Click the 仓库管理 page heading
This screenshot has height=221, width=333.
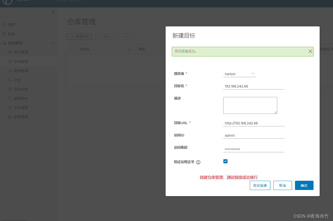81,22
